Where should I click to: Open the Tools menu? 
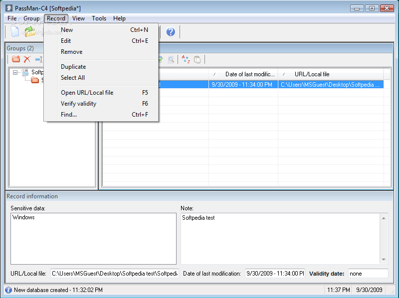[99, 18]
